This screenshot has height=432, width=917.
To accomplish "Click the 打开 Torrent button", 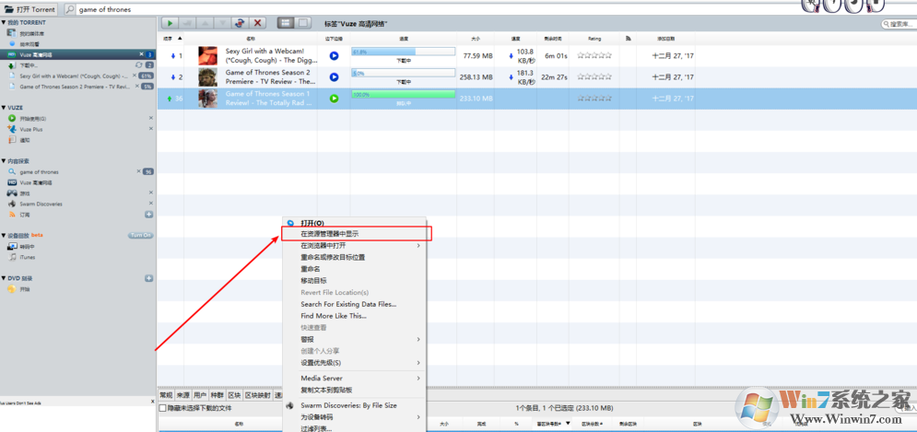I will 29,9.
